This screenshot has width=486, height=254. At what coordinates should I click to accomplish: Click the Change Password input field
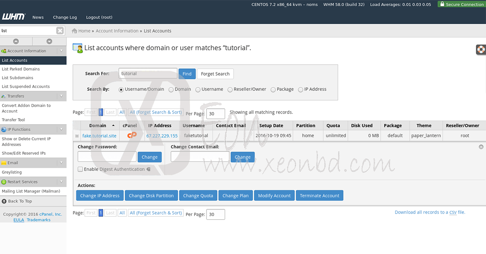tap(107, 157)
